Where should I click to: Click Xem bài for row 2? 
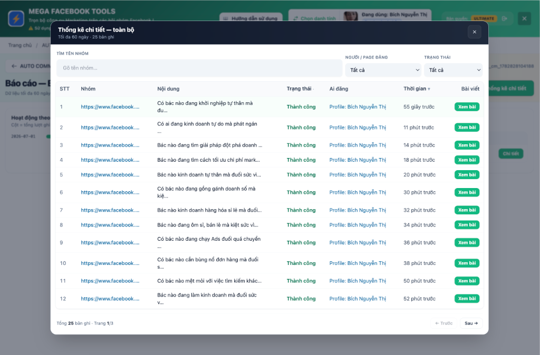point(467,127)
